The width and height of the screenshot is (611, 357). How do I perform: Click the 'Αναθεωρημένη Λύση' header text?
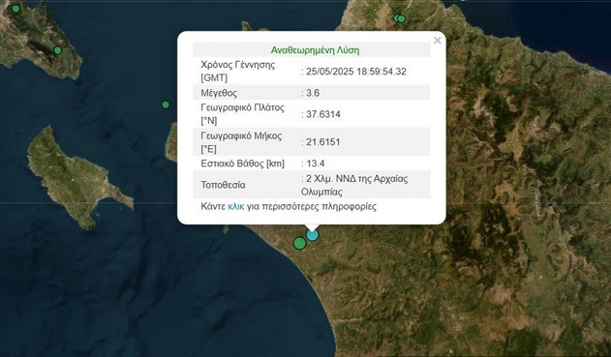click(315, 50)
